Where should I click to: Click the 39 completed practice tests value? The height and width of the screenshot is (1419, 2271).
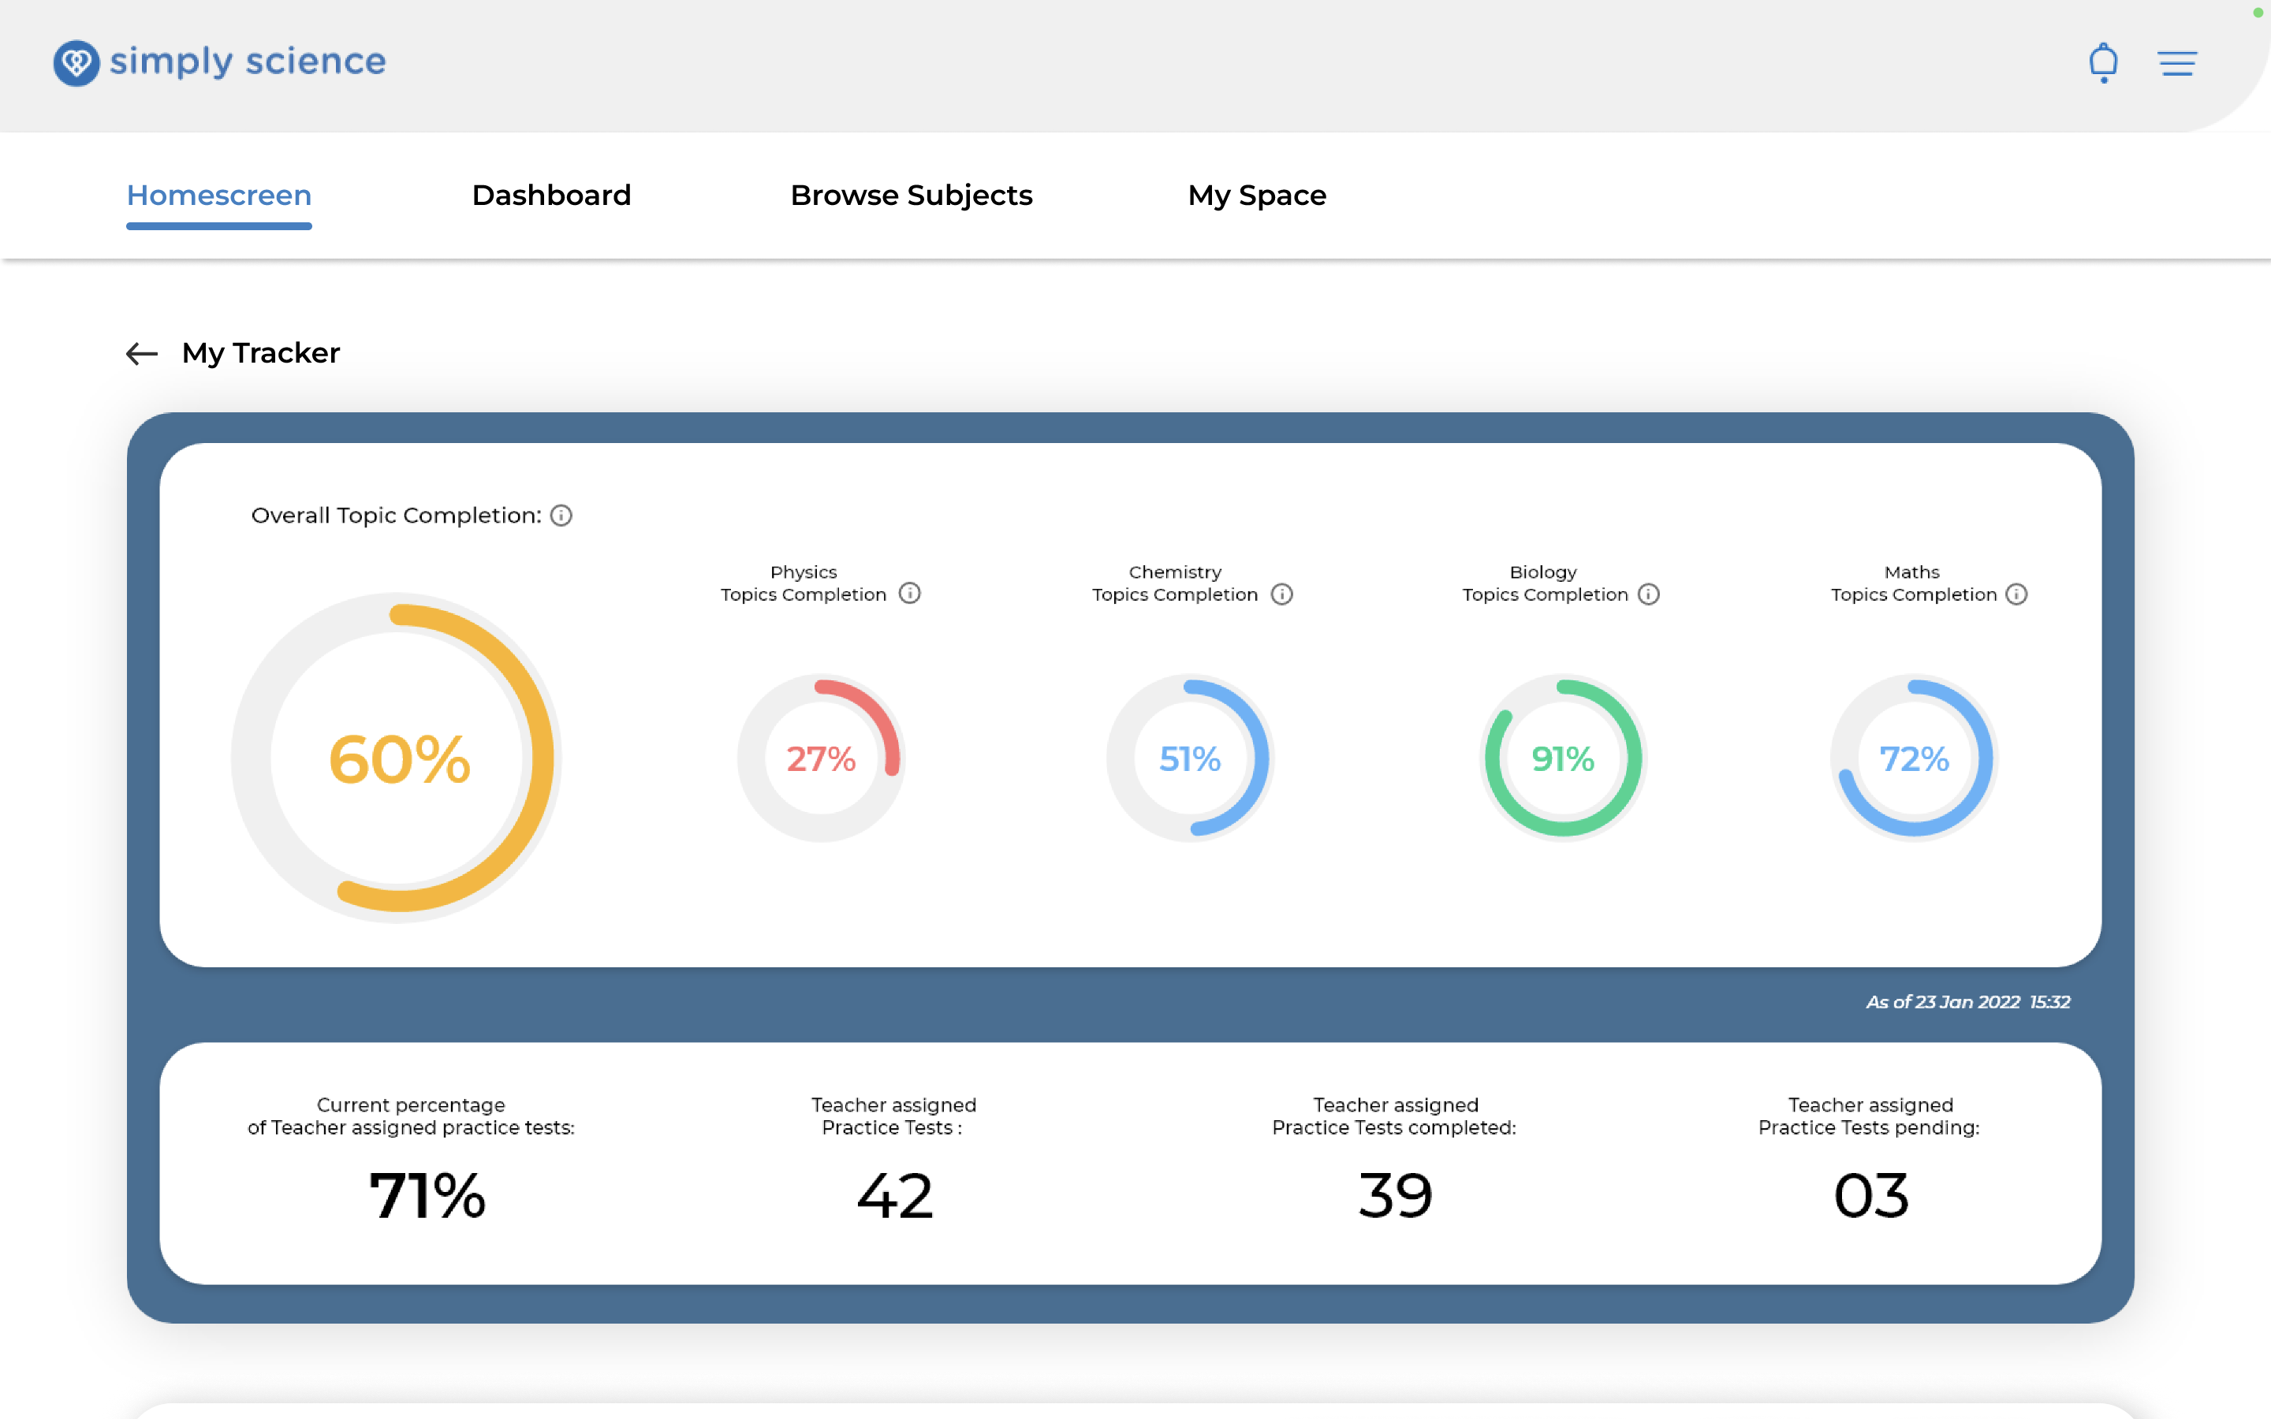click(1396, 1196)
